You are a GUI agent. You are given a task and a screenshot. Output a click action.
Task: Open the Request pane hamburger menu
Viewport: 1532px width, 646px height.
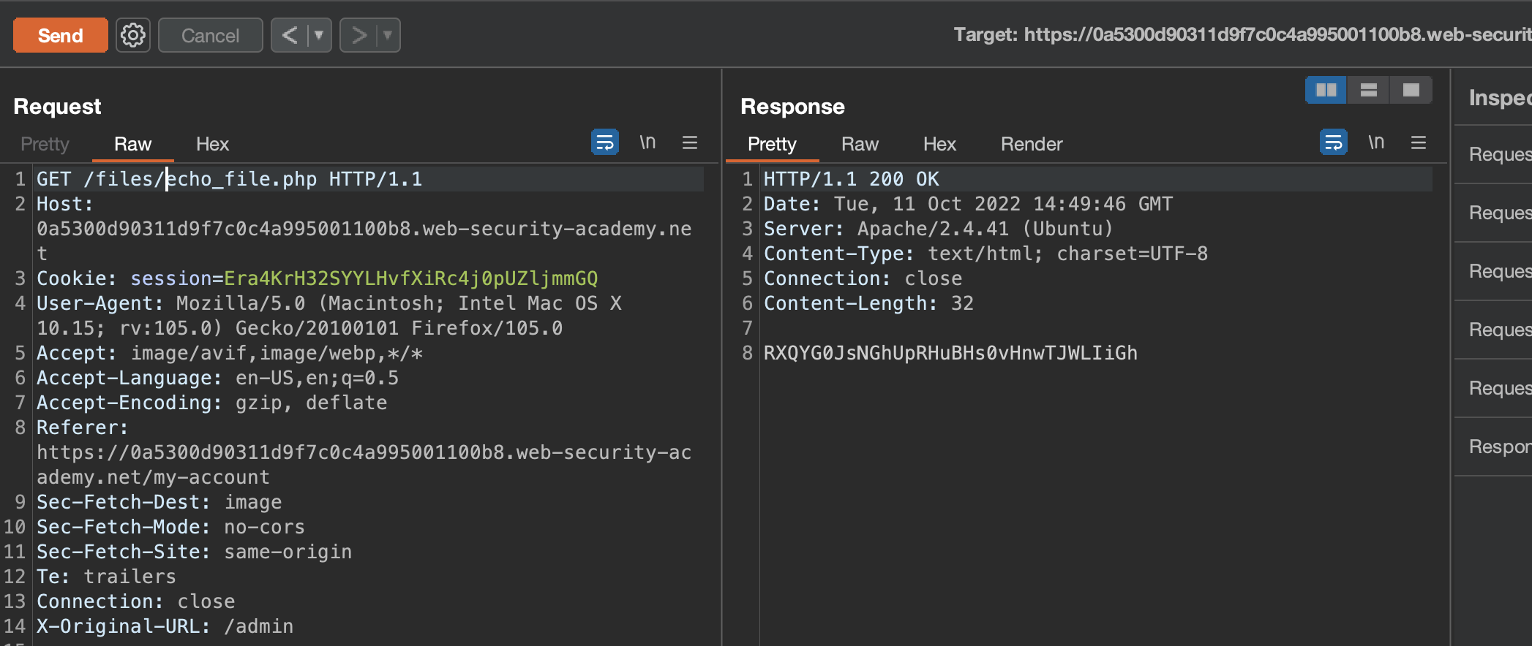pos(689,142)
